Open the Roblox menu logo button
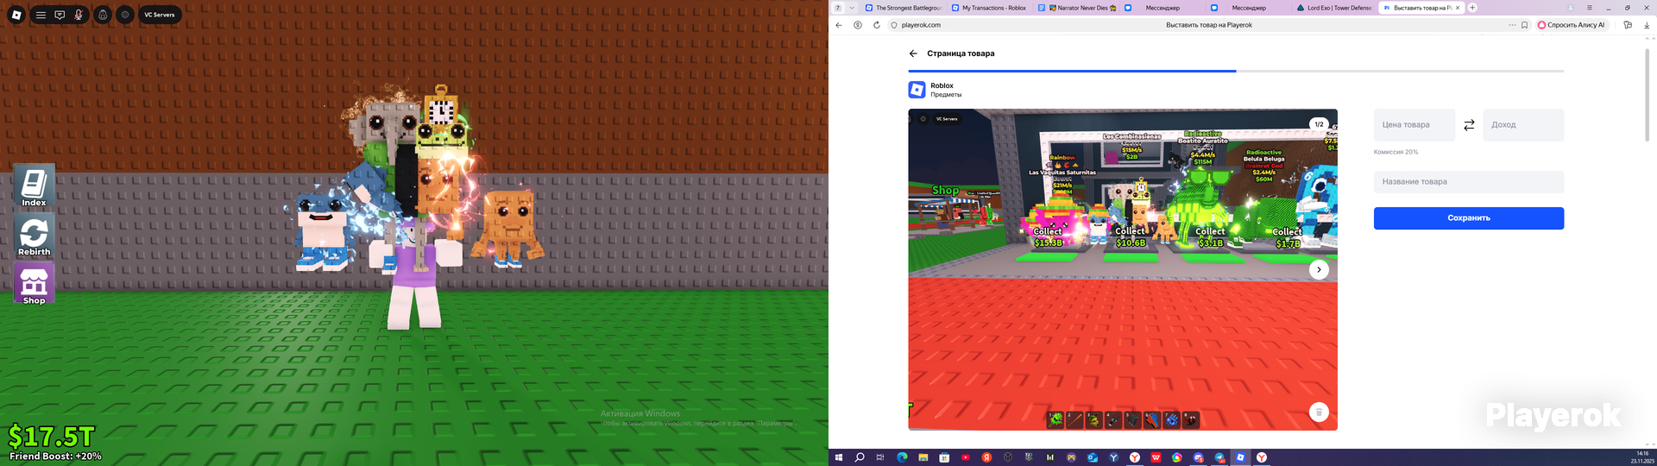 pyautogui.click(x=16, y=15)
